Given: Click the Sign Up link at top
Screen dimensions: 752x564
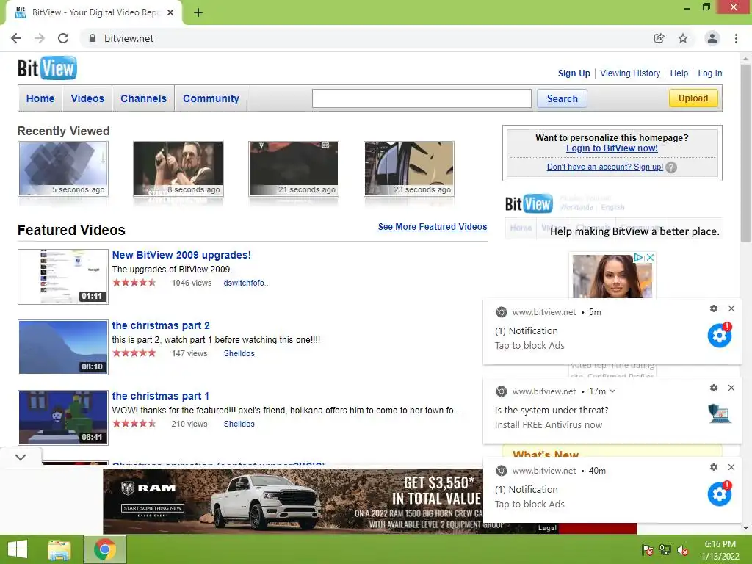Looking at the screenshot, I should pyautogui.click(x=574, y=73).
